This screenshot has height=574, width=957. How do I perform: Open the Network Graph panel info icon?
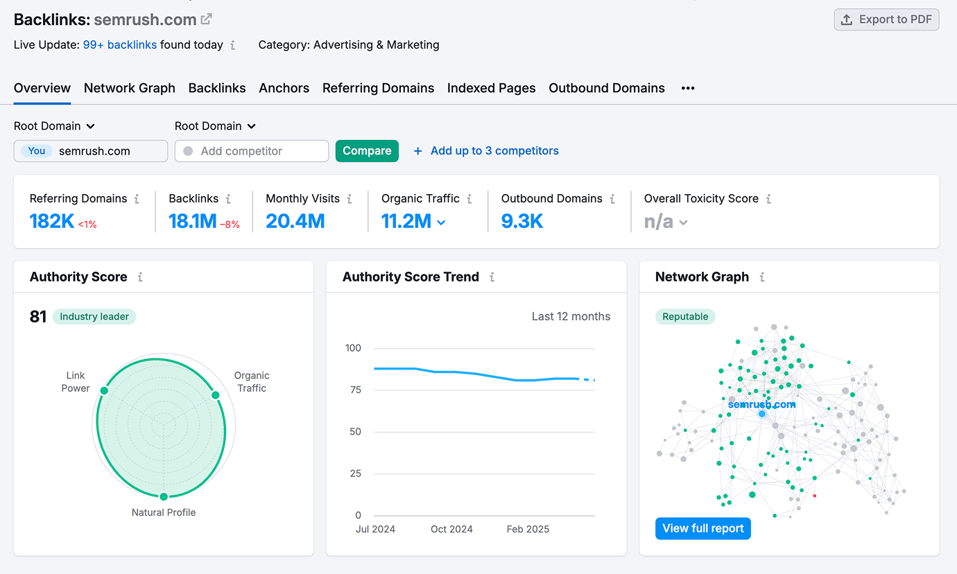(761, 277)
